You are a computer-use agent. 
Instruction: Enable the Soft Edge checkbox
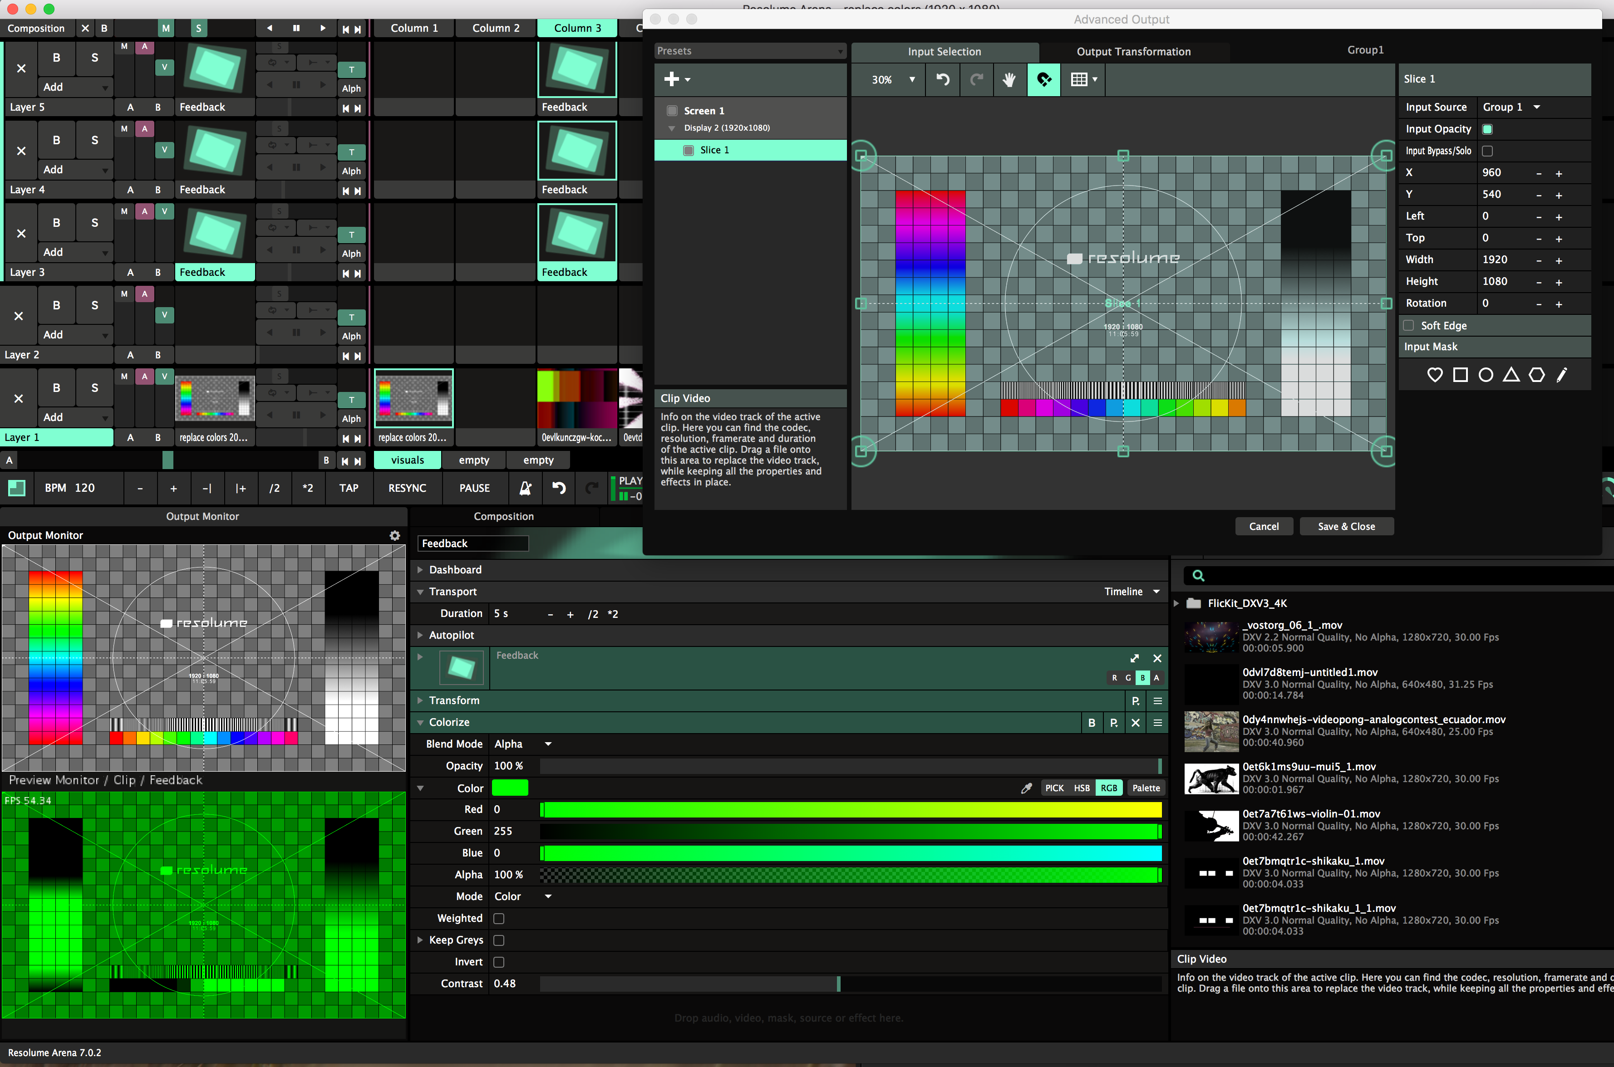click(1408, 325)
